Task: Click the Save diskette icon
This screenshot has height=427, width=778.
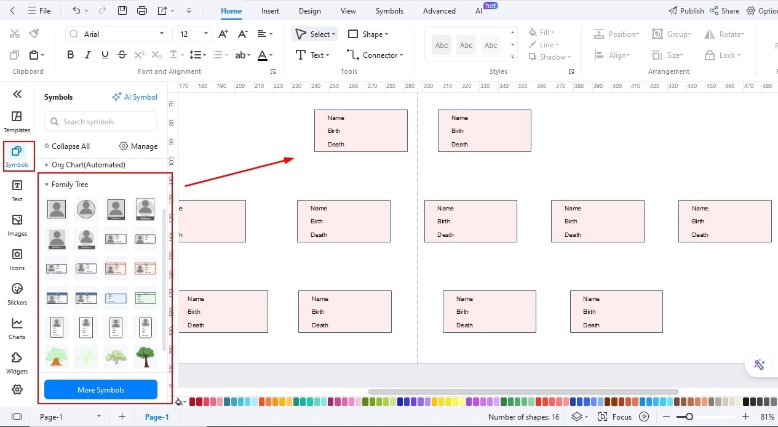Action: (x=122, y=10)
